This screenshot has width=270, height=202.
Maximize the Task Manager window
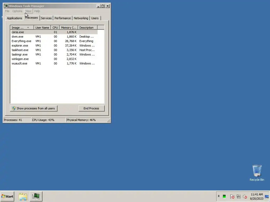pyautogui.click(x=103, y=6)
